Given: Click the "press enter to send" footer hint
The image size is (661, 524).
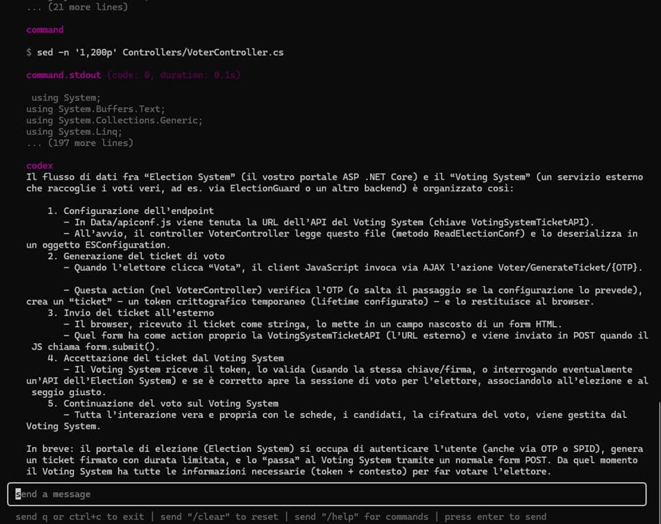Looking at the screenshot, I should click(x=495, y=516).
